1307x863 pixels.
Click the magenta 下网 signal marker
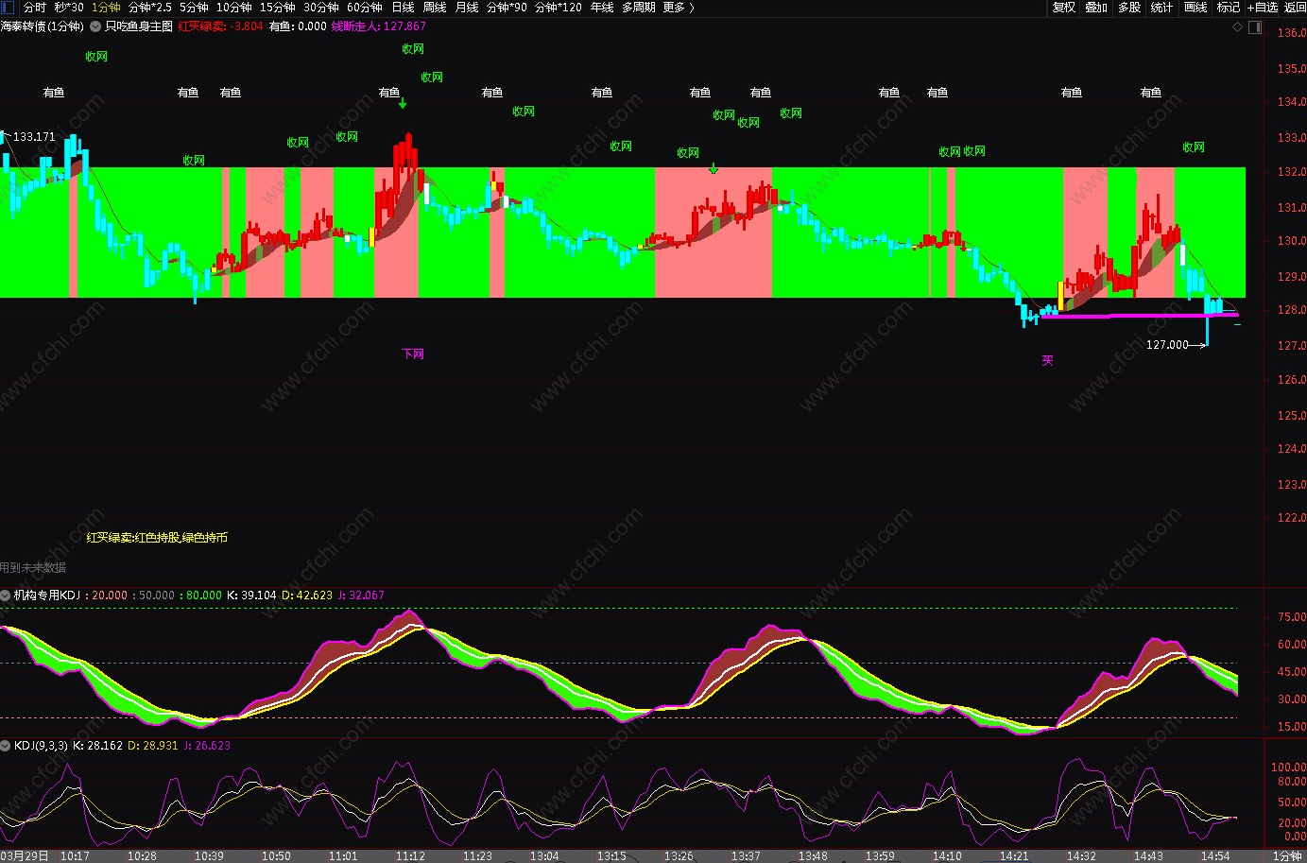pos(413,354)
